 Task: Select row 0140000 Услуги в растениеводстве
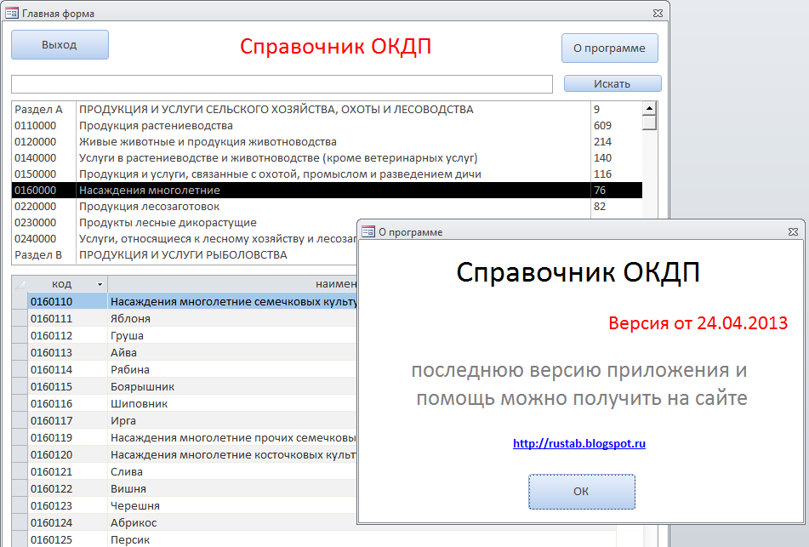pyautogui.click(x=327, y=158)
